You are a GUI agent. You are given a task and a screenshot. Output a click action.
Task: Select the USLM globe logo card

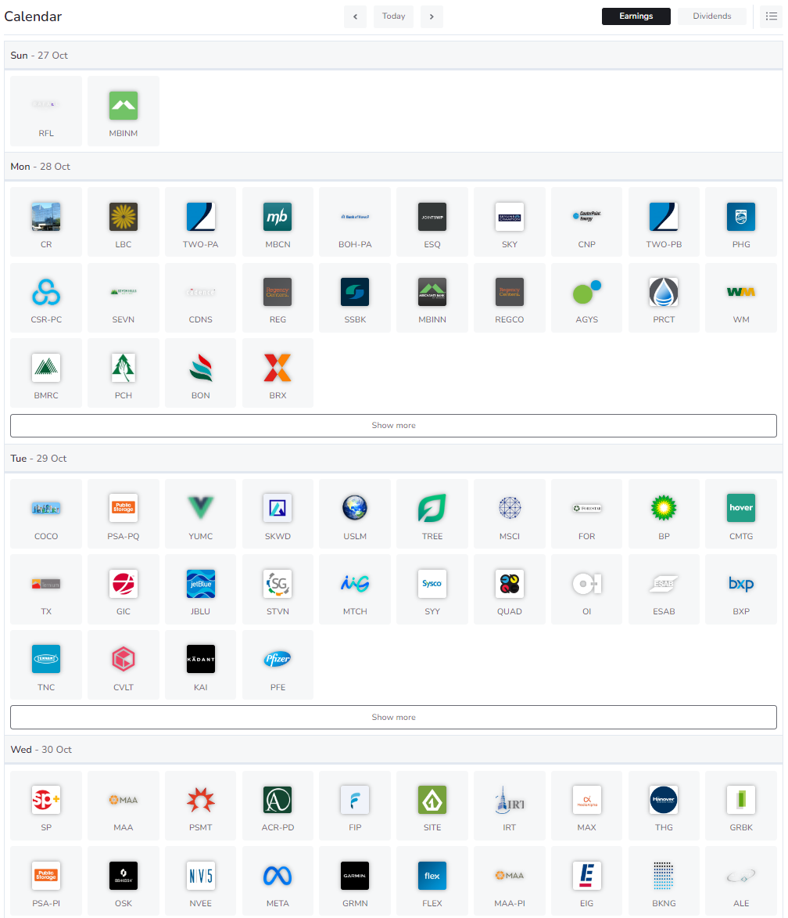click(355, 513)
